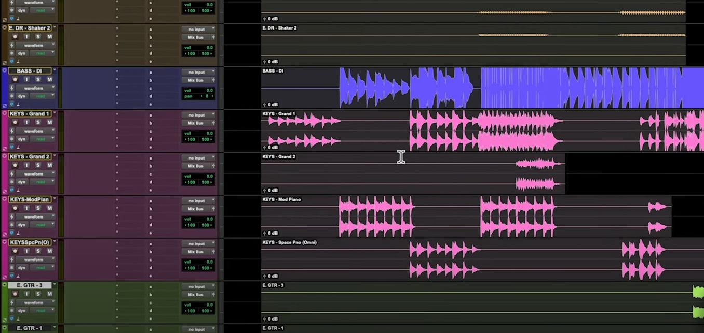This screenshot has width=704, height=333.
Task: Record-enable the KEYS-ModPian track
Action: 15,208
